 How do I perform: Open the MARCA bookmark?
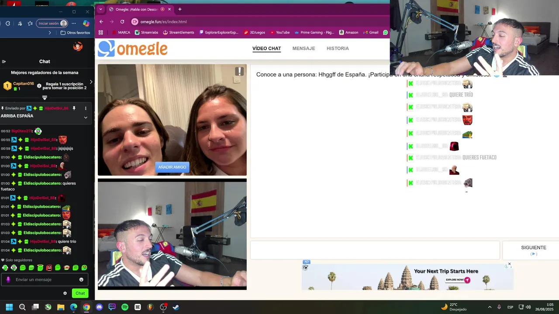pos(121,32)
